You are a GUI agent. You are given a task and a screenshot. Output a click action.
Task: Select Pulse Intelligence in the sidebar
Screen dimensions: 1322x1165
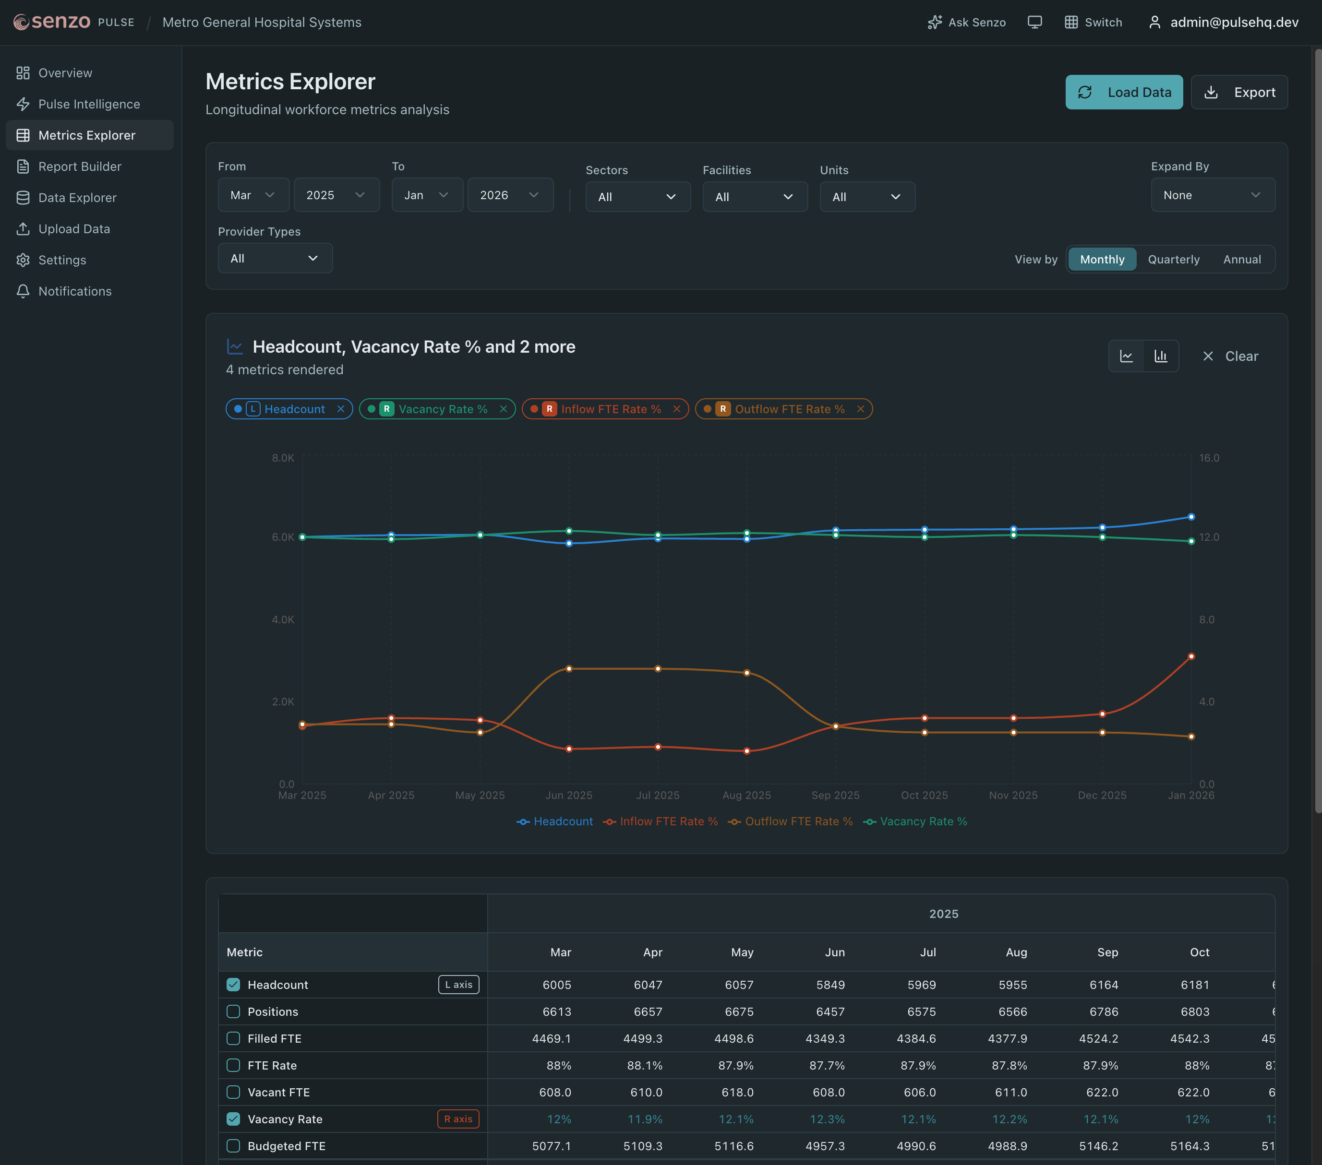[x=89, y=104]
